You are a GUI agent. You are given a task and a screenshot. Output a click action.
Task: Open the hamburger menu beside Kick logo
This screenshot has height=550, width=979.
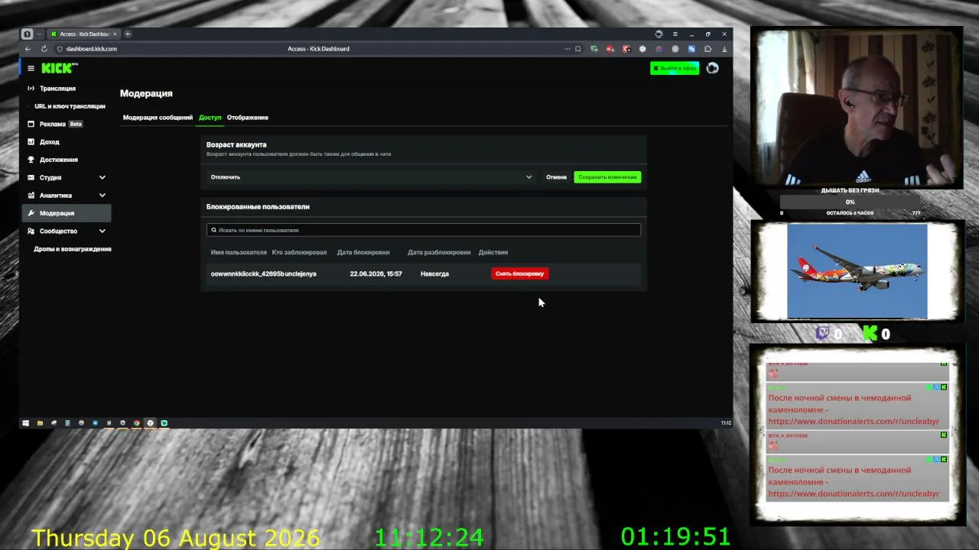tap(31, 68)
